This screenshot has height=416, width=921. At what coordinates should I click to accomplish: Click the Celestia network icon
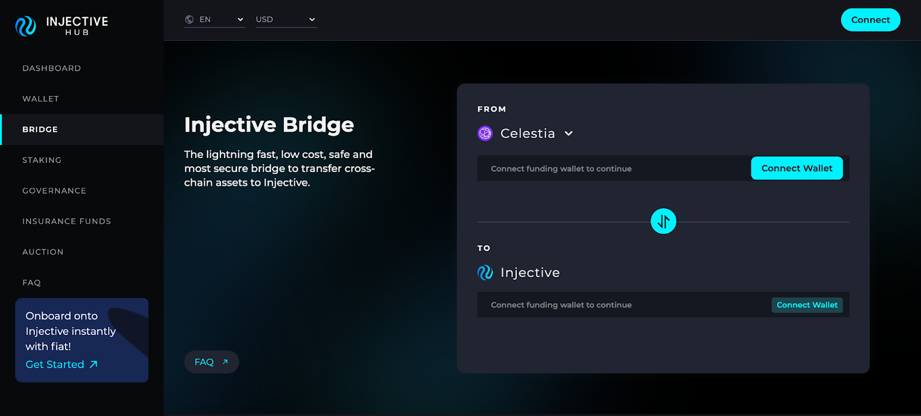coord(485,133)
